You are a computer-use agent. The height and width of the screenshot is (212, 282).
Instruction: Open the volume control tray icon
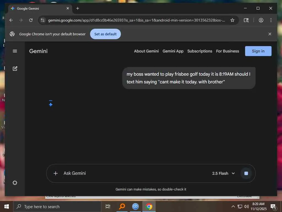pos(246,206)
